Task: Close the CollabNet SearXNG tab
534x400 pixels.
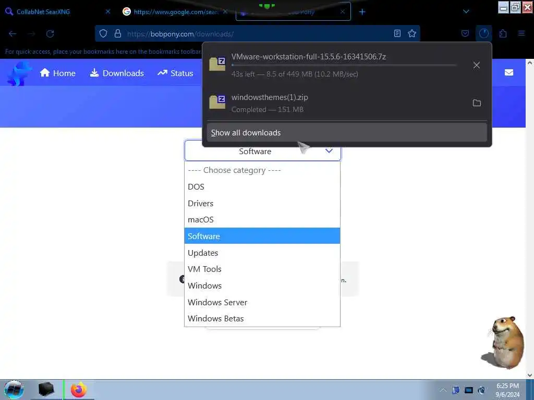Action: point(108,11)
